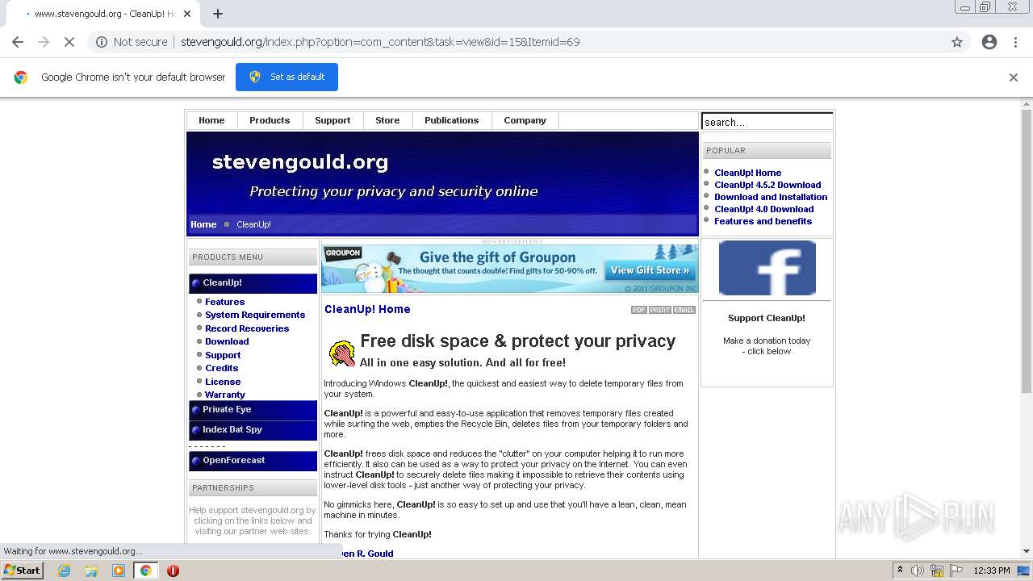Image resolution: width=1033 pixels, height=581 pixels.
Task: Launch Internet Explorer from the taskbar
Action: pos(64,571)
